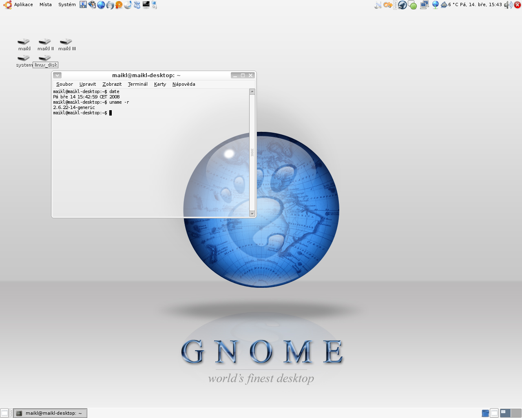Click the terminal prompt cursor line
522x418 pixels.
tap(82, 113)
